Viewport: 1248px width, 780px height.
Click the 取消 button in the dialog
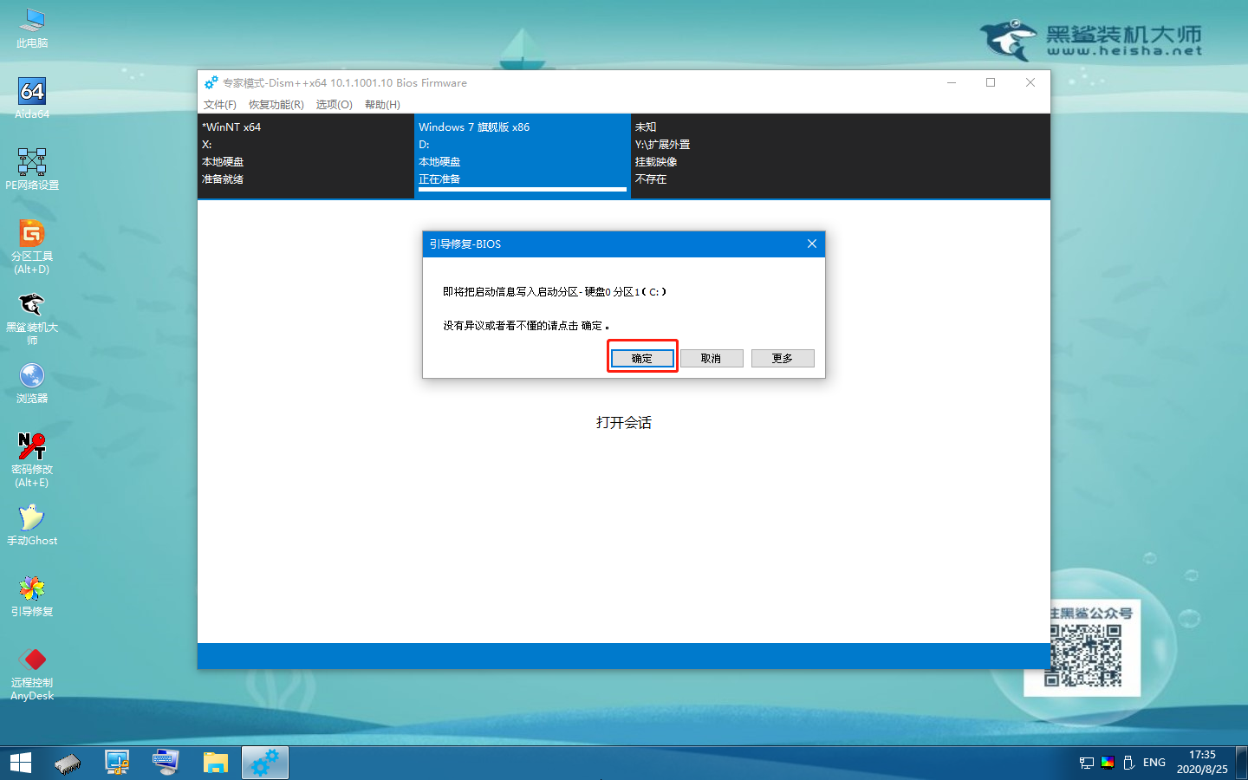pos(712,358)
